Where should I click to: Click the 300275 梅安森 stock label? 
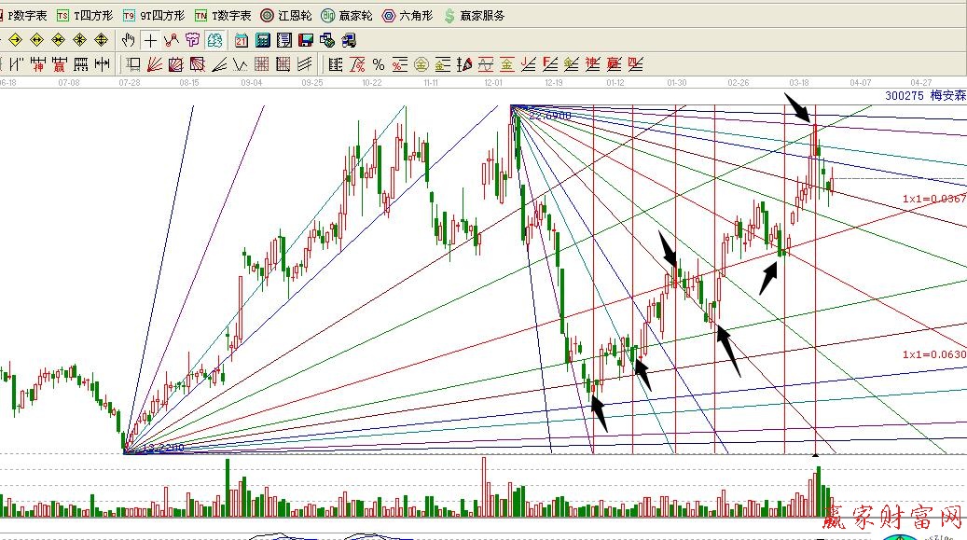click(x=925, y=95)
